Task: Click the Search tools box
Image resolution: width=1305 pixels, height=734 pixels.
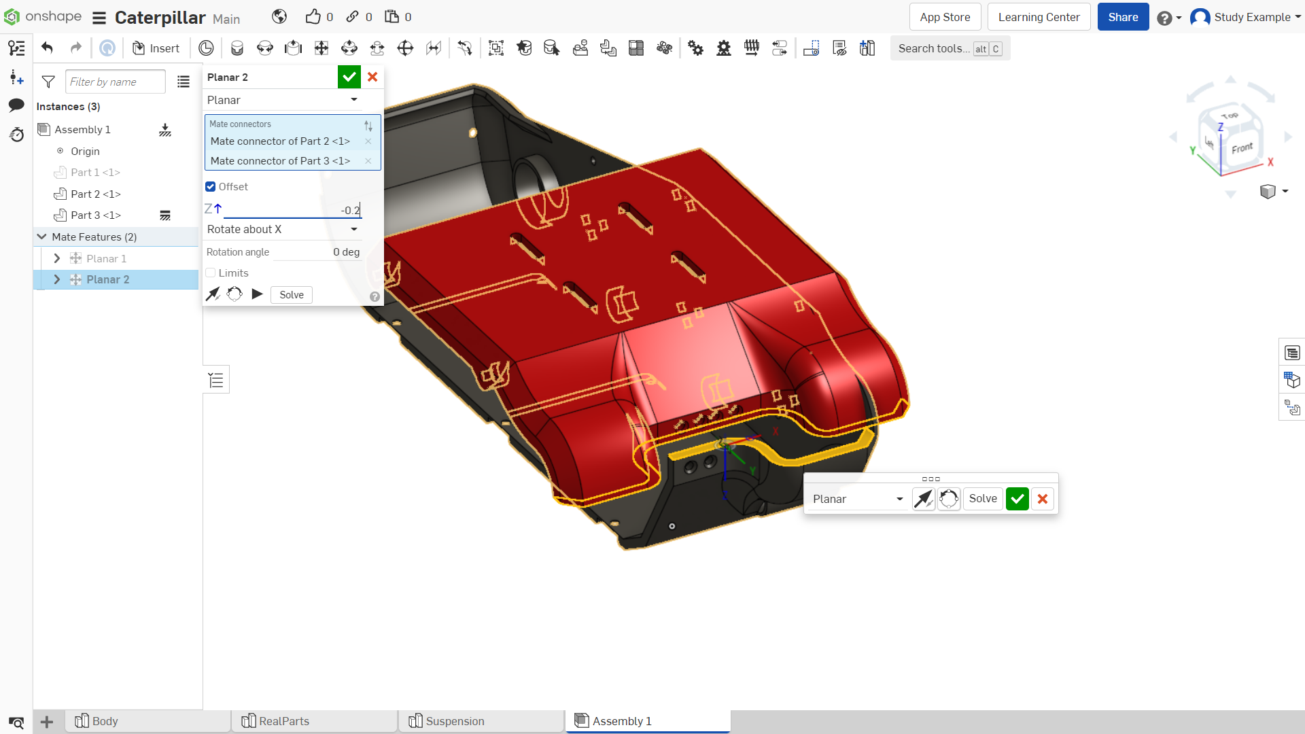Action: point(950,48)
